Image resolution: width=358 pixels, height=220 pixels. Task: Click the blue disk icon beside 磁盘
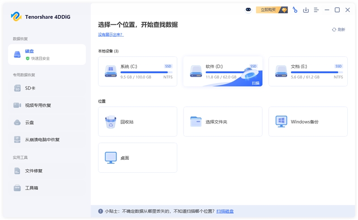[x=17, y=54]
